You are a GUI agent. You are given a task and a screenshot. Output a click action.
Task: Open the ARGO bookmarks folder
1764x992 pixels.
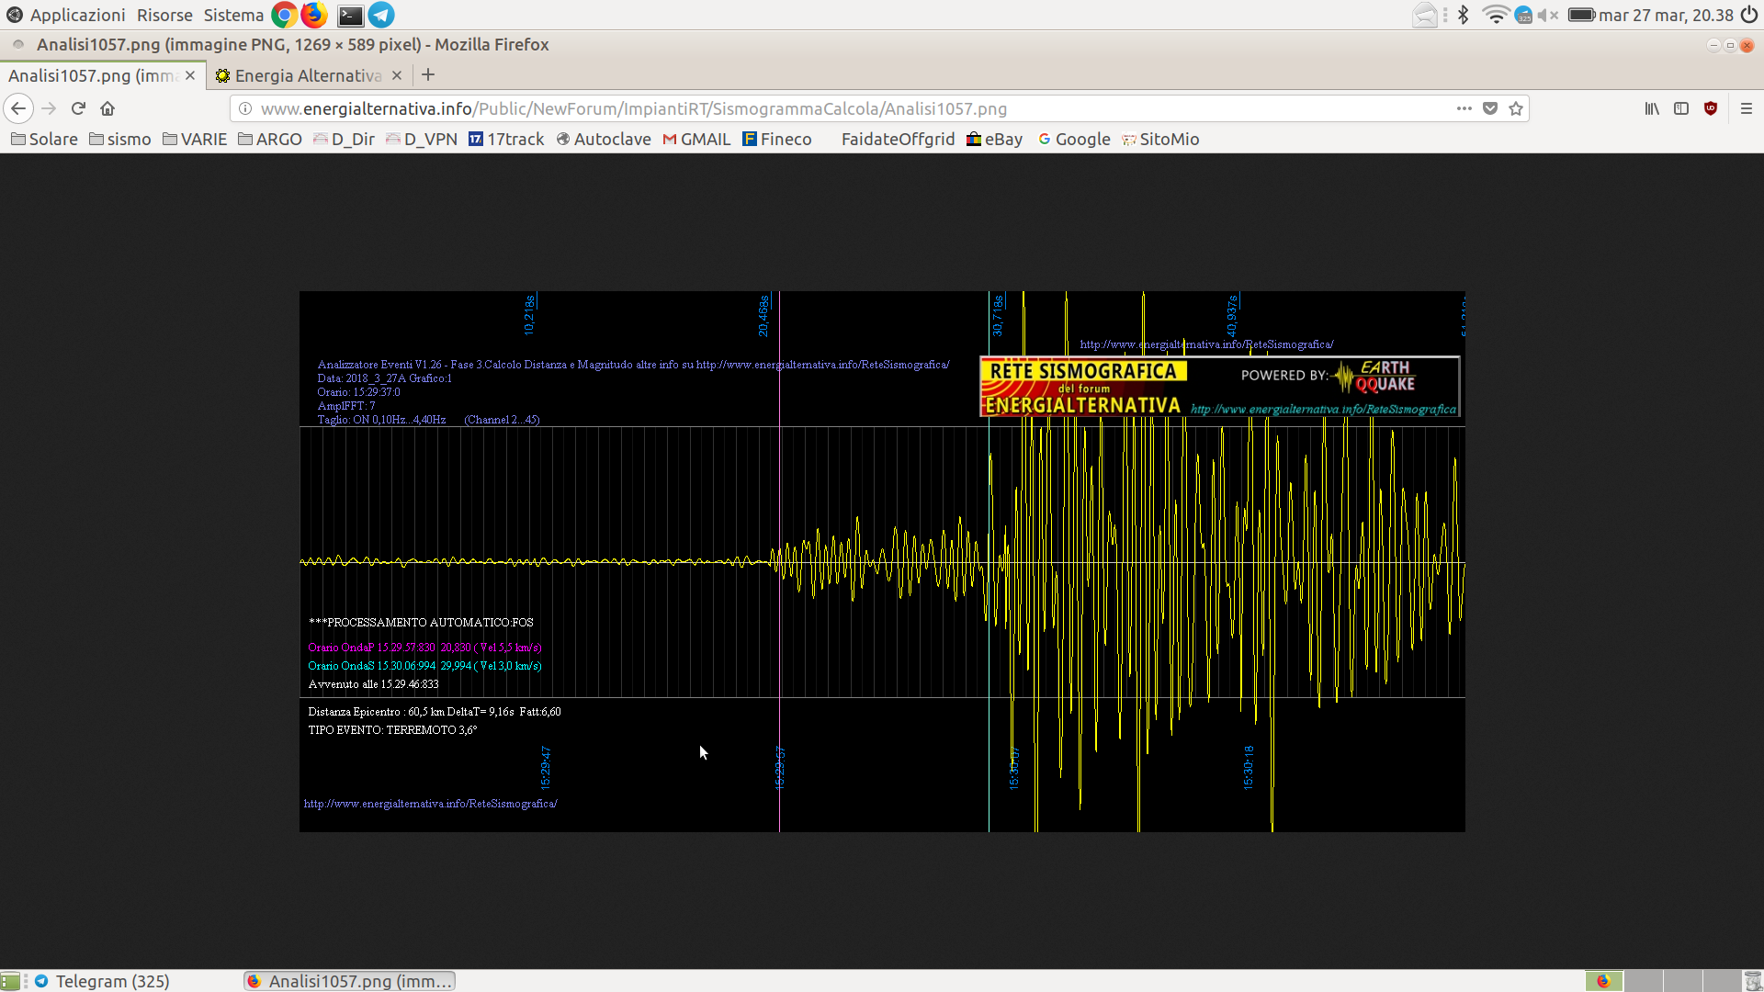pyautogui.click(x=269, y=139)
